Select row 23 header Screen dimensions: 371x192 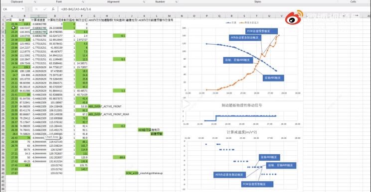(x=3, y=106)
